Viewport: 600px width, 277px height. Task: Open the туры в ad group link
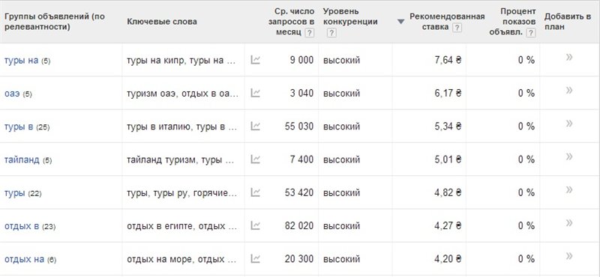(19, 127)
